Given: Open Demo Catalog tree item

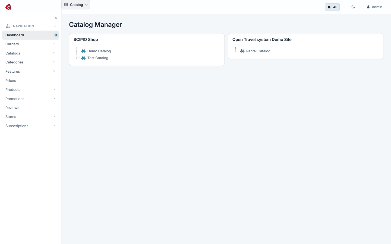Looking at the screenshot, I should point(99,51).
